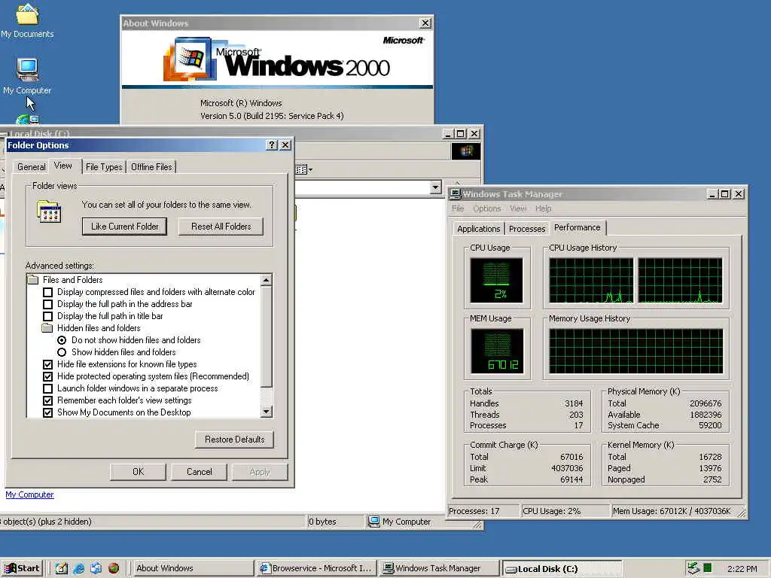Click the Restore Defaults button
This screenshot has height=578, width=771.
point(235,440)
